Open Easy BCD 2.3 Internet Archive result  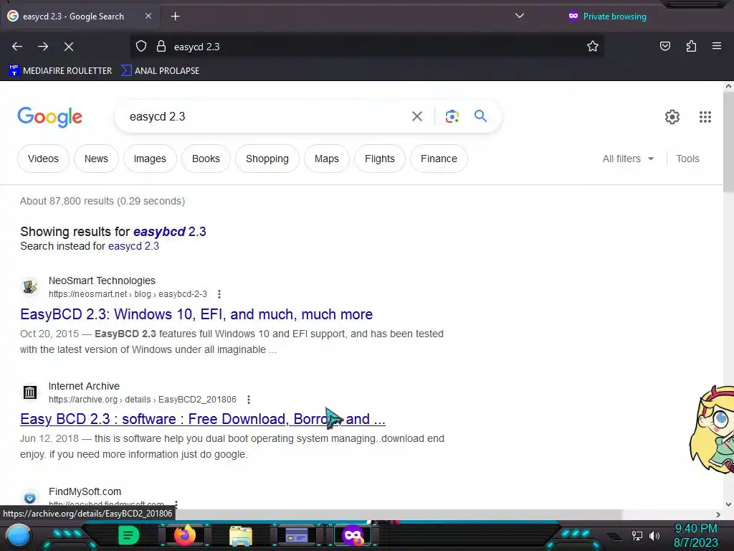tap(203, 419)
